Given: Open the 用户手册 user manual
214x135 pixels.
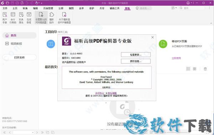Looking at the screenshot, I should pos(5,18).
